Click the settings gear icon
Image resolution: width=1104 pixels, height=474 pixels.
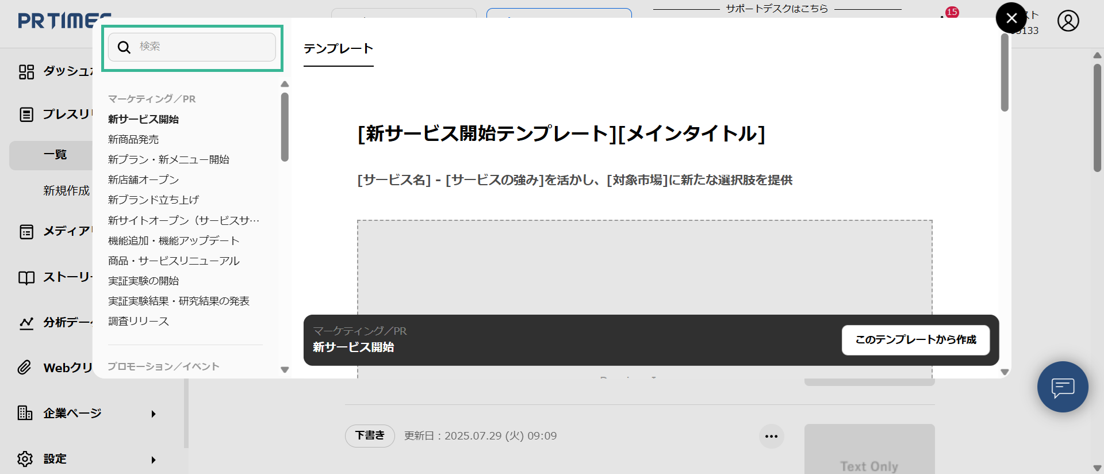click(x=25, y=459)
